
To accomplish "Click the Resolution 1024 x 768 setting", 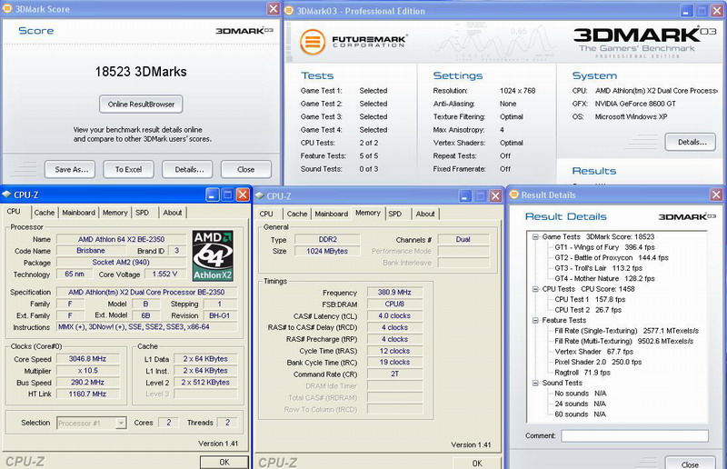I will tap(517, 91).
